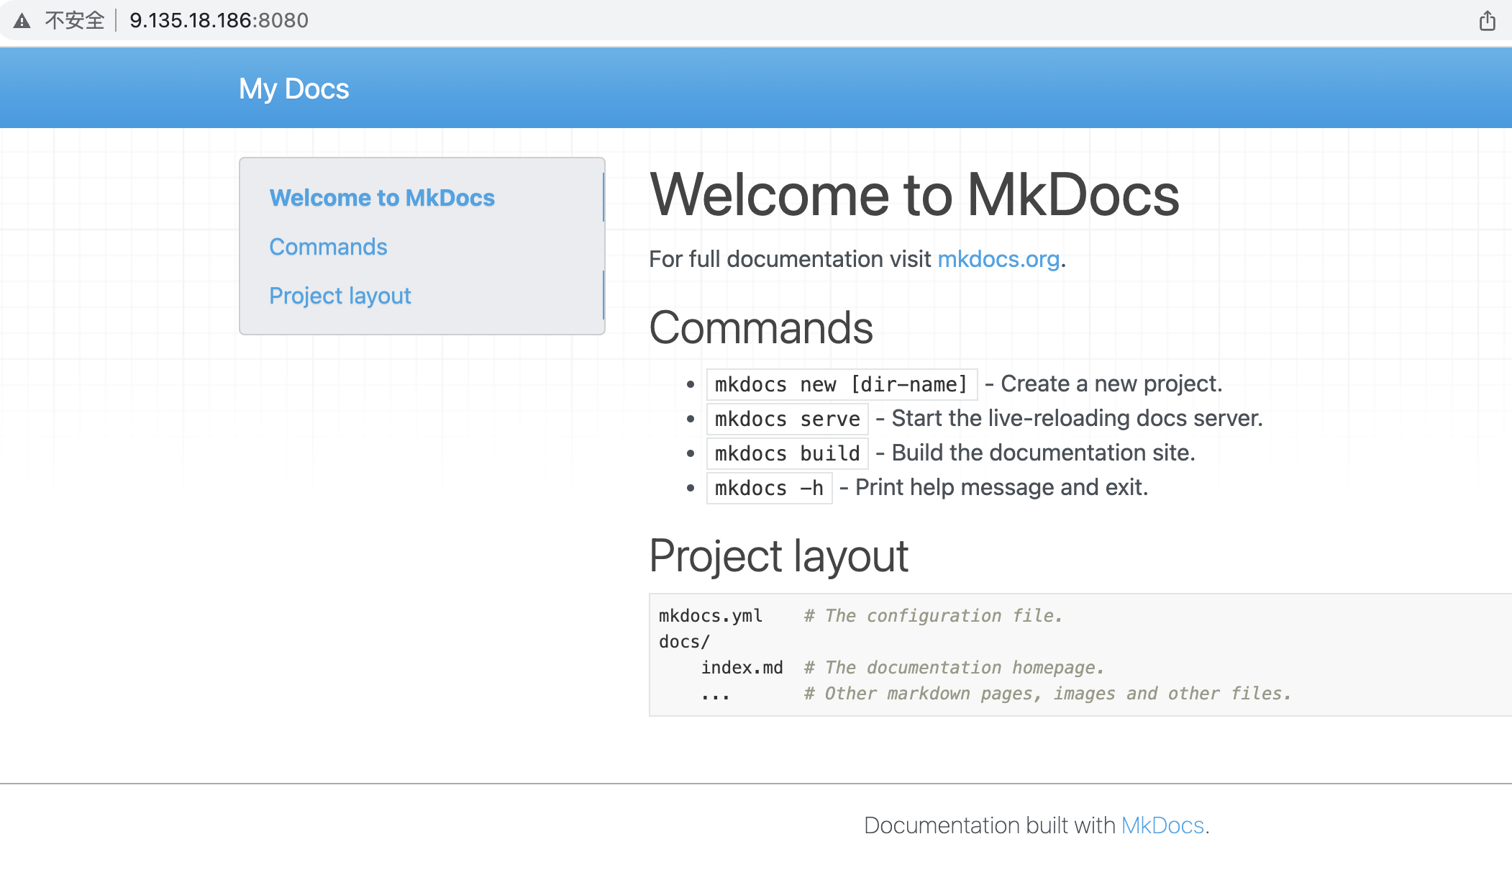This screenshot has height=875, width=1512.
Task: Click '# The configuration file.' comment
Action: (933, 616)
